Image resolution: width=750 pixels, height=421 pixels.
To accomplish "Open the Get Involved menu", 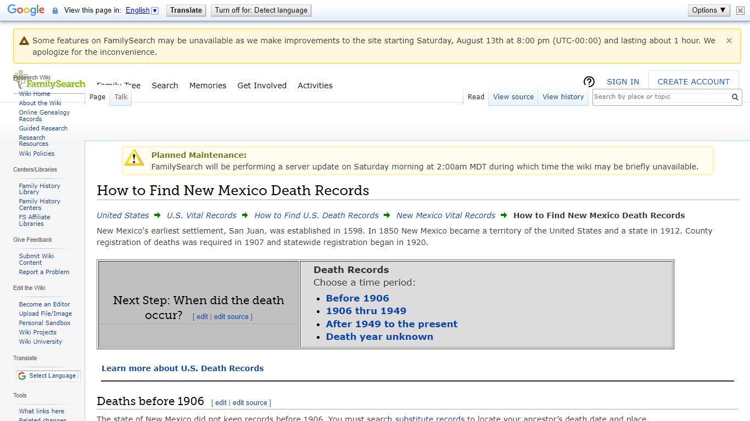I will pos(262,86).
